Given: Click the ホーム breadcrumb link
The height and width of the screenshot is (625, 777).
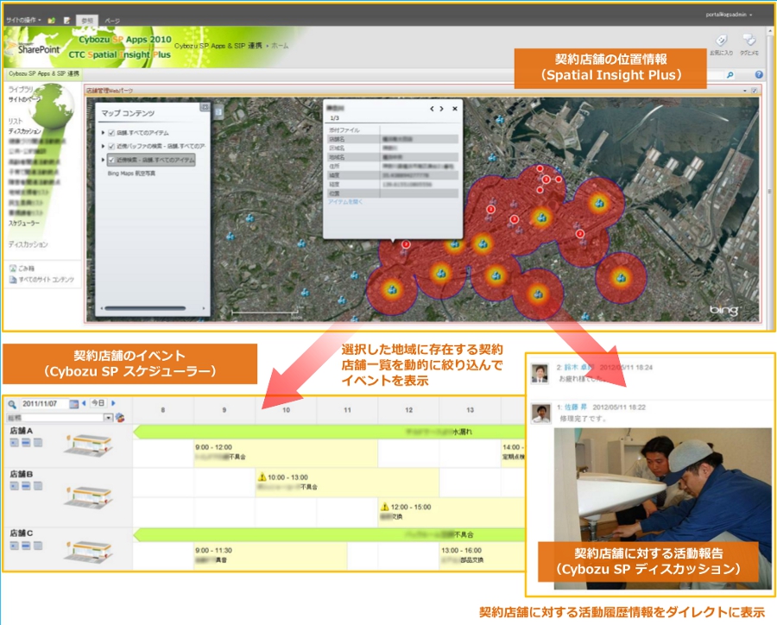Looking at the screenshot, I should tap(280, 46).
